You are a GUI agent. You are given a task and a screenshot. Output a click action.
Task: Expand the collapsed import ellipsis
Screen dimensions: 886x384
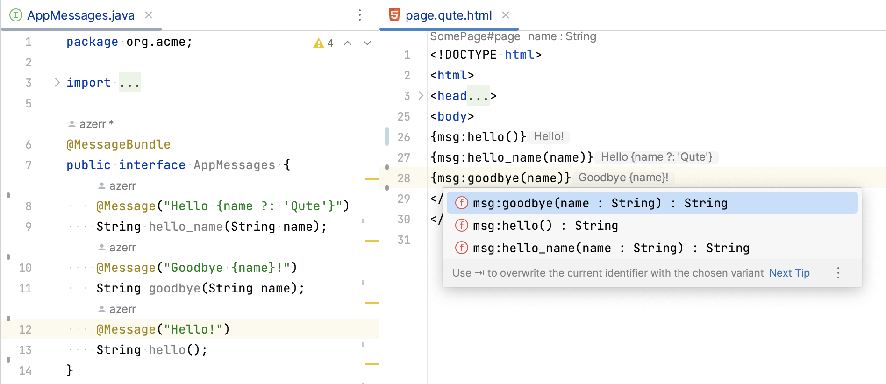point(130,83)
